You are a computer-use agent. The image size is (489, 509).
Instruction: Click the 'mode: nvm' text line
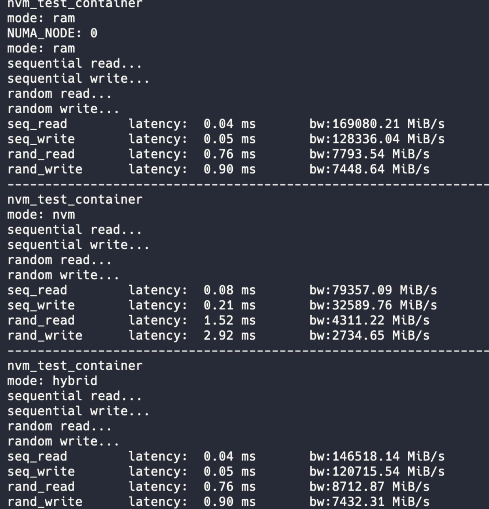click(x=41, y=215)
